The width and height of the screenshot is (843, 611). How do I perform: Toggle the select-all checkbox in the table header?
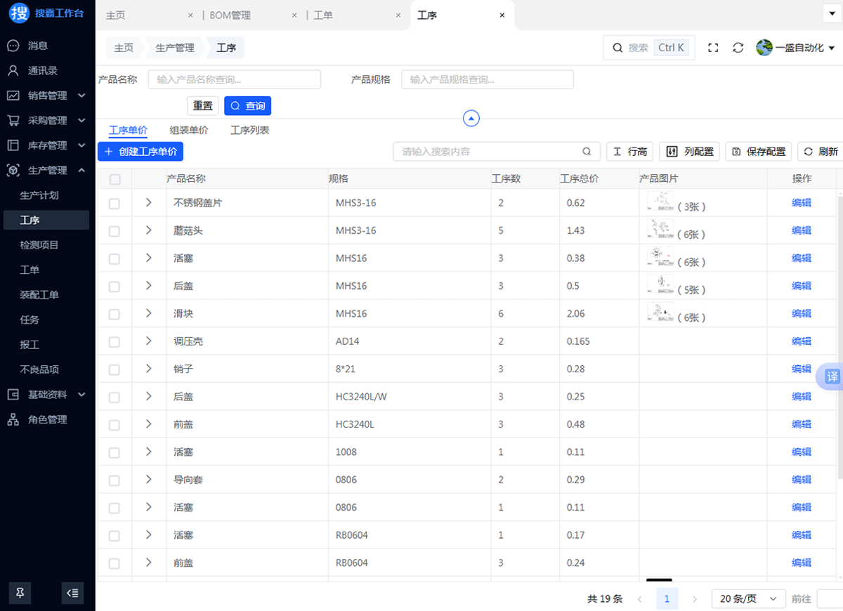pyautogui.click(x=115, y=179)
